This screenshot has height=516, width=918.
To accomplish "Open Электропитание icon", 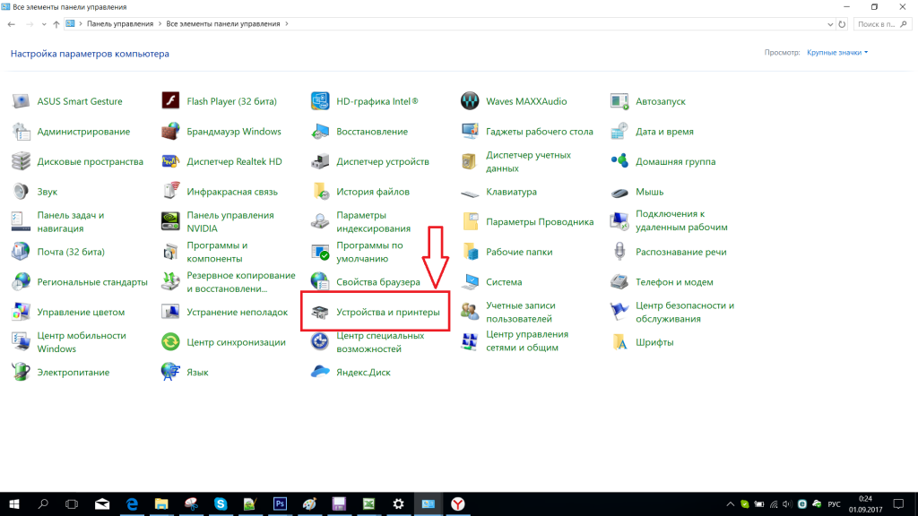I will (22, 372).
